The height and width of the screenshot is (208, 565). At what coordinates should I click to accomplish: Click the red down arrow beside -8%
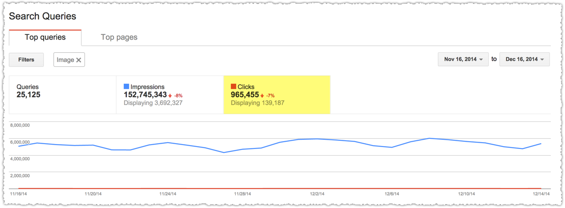tap(170, 96)
